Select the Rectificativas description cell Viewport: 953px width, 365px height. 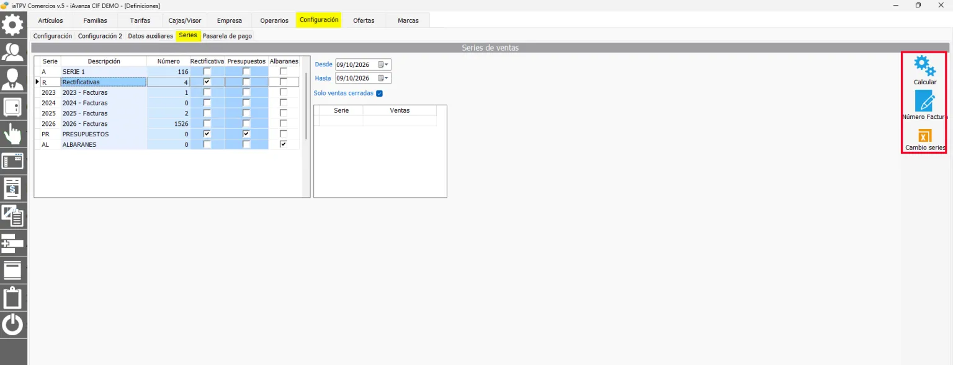(x=104, y=82)
